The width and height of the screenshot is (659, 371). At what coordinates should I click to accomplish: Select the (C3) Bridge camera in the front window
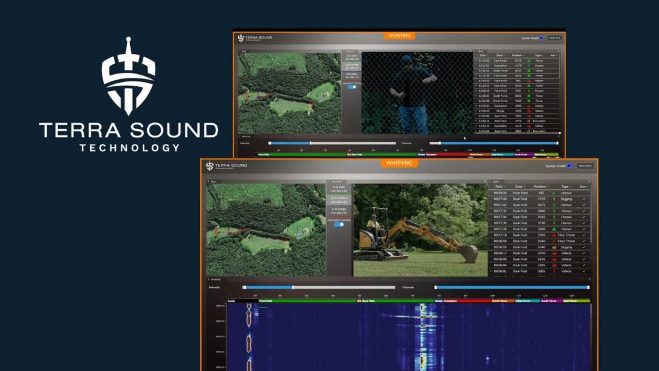click(x=339, y=211)
